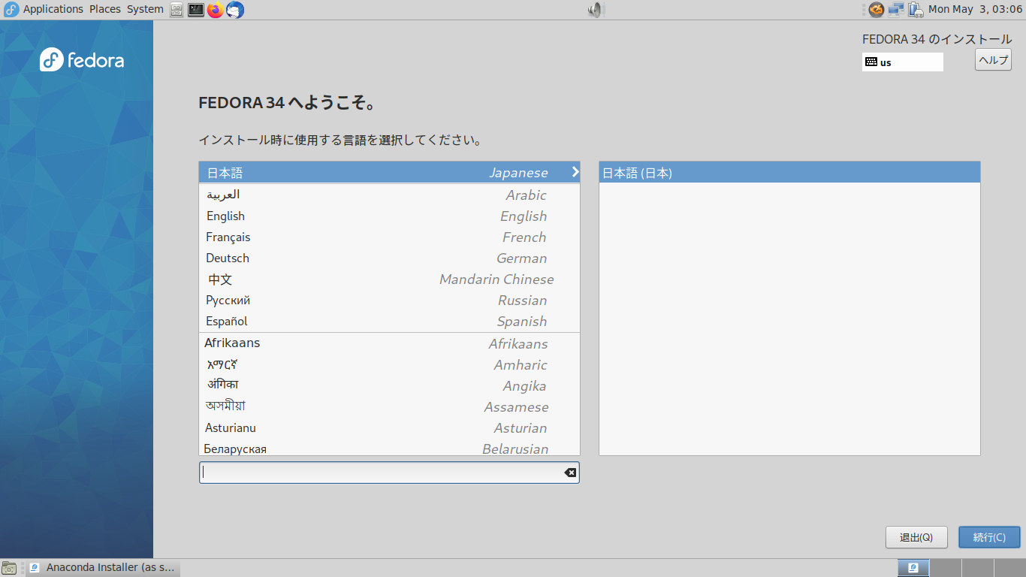The image size is (1026, 577).
Task: Open the System menu
Action: coord(145,9)
